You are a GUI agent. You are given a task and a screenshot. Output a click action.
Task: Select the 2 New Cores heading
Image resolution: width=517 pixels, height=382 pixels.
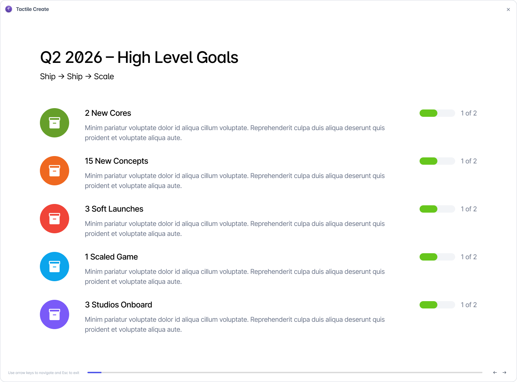click(x=108, y=113)
